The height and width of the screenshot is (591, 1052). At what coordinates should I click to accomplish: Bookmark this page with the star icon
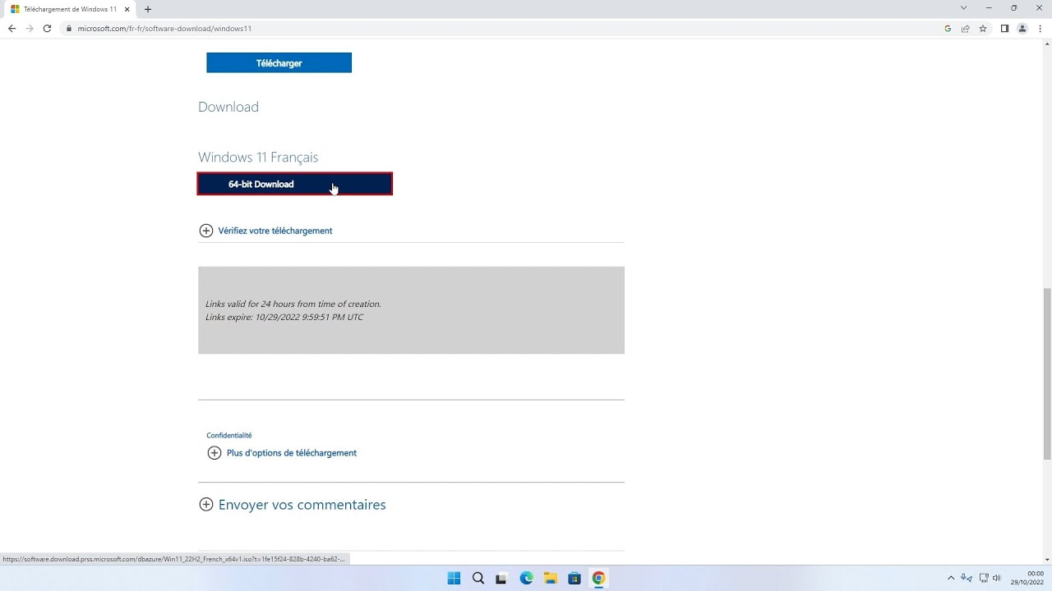983,29
